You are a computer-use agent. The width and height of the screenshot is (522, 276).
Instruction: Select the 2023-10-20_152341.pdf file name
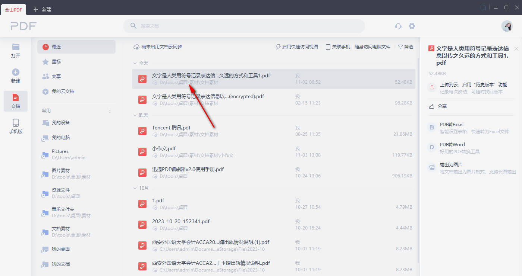tap(181, 221)
